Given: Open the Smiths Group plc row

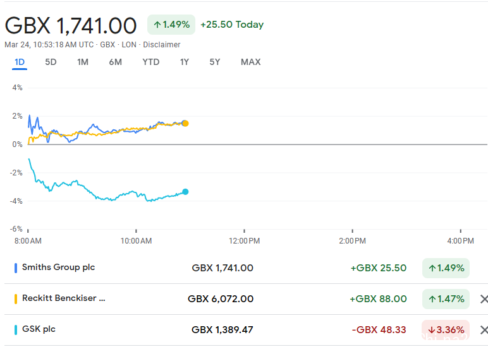Looking at the screenshot, I should (246, 268).
